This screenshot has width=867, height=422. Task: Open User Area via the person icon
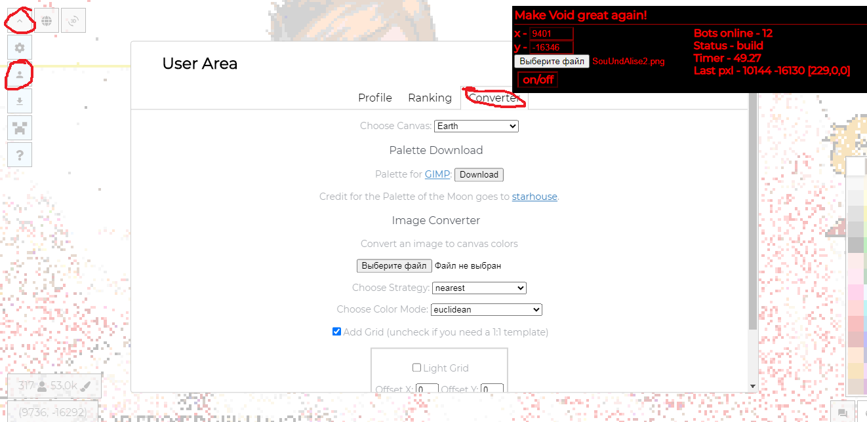click(20, 75)
